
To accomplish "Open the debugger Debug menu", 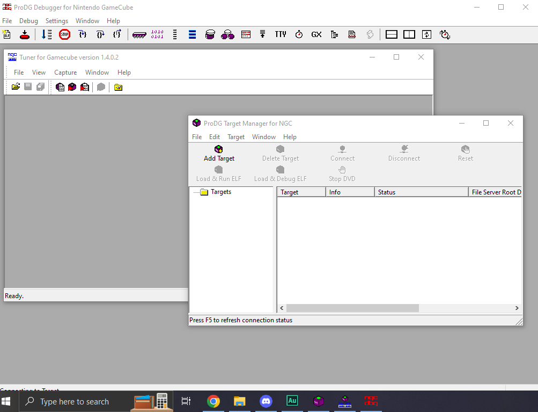I will click(28, 21).
